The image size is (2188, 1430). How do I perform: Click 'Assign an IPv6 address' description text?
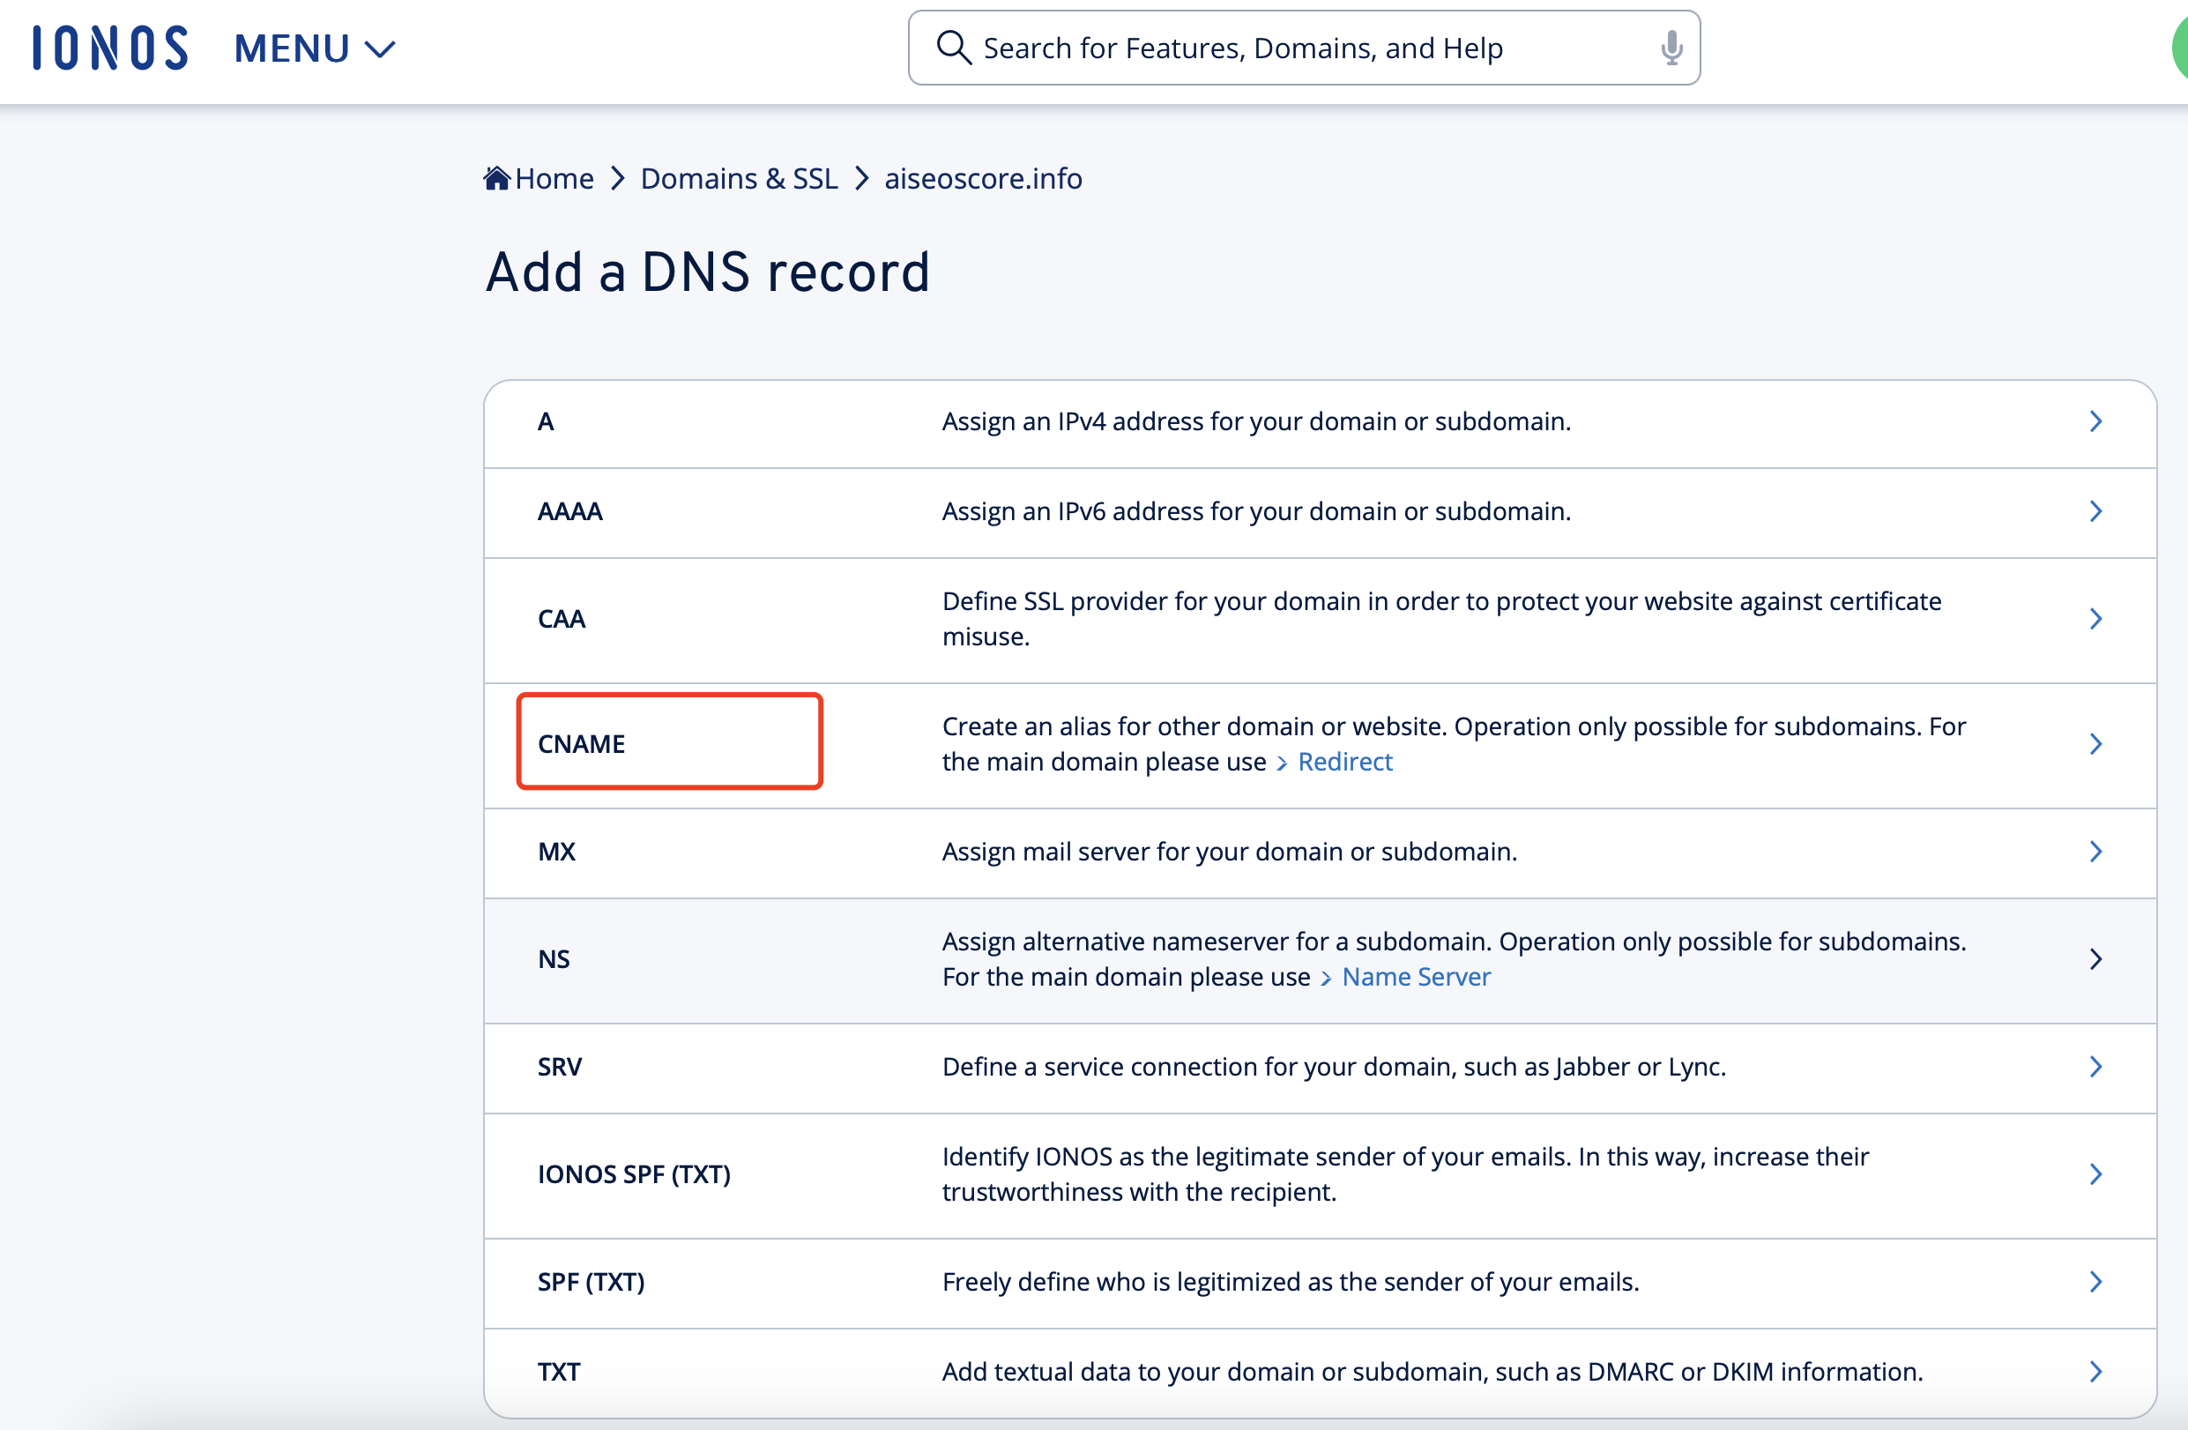(x=1257, y=510)
